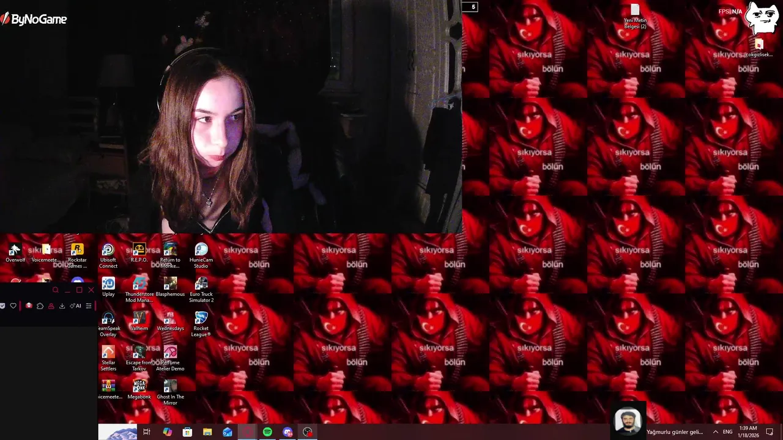This screenshot has height=440, width=783.
Task: Click the FPS N/A overlay counter
Action: (730, 12)
